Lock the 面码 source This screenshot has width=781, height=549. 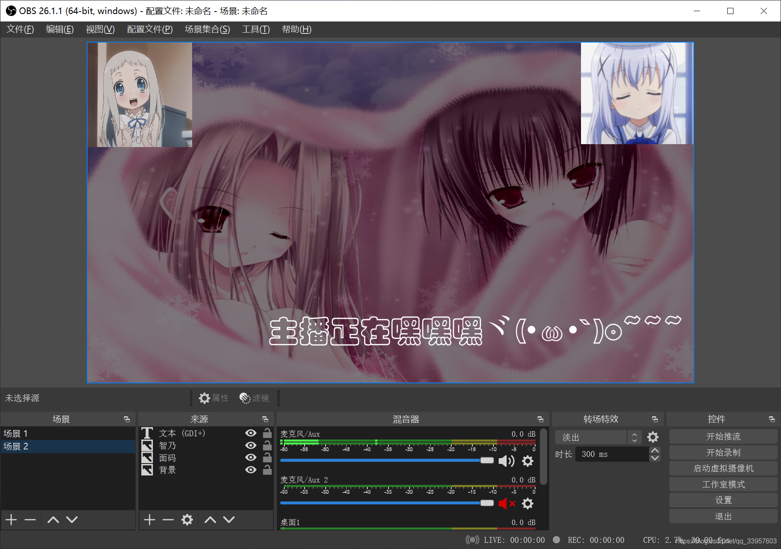pos(267,457)
